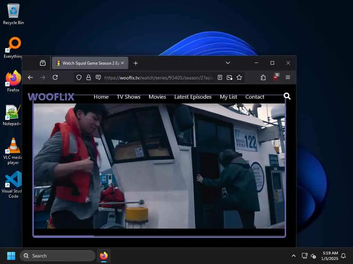This screenshot has width=353, height=264.
Task: Open the notifications bell icon
Action: click(x=343, y=256)
